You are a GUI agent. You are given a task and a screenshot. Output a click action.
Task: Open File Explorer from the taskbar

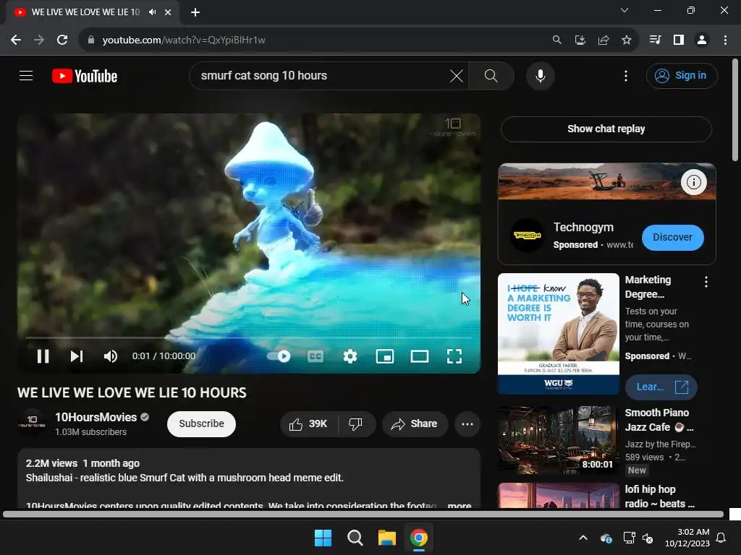[x=386, y=538]
